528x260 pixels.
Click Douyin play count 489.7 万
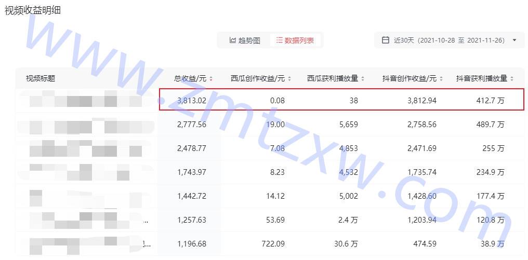pyautogui.click(x=491, y=125)
